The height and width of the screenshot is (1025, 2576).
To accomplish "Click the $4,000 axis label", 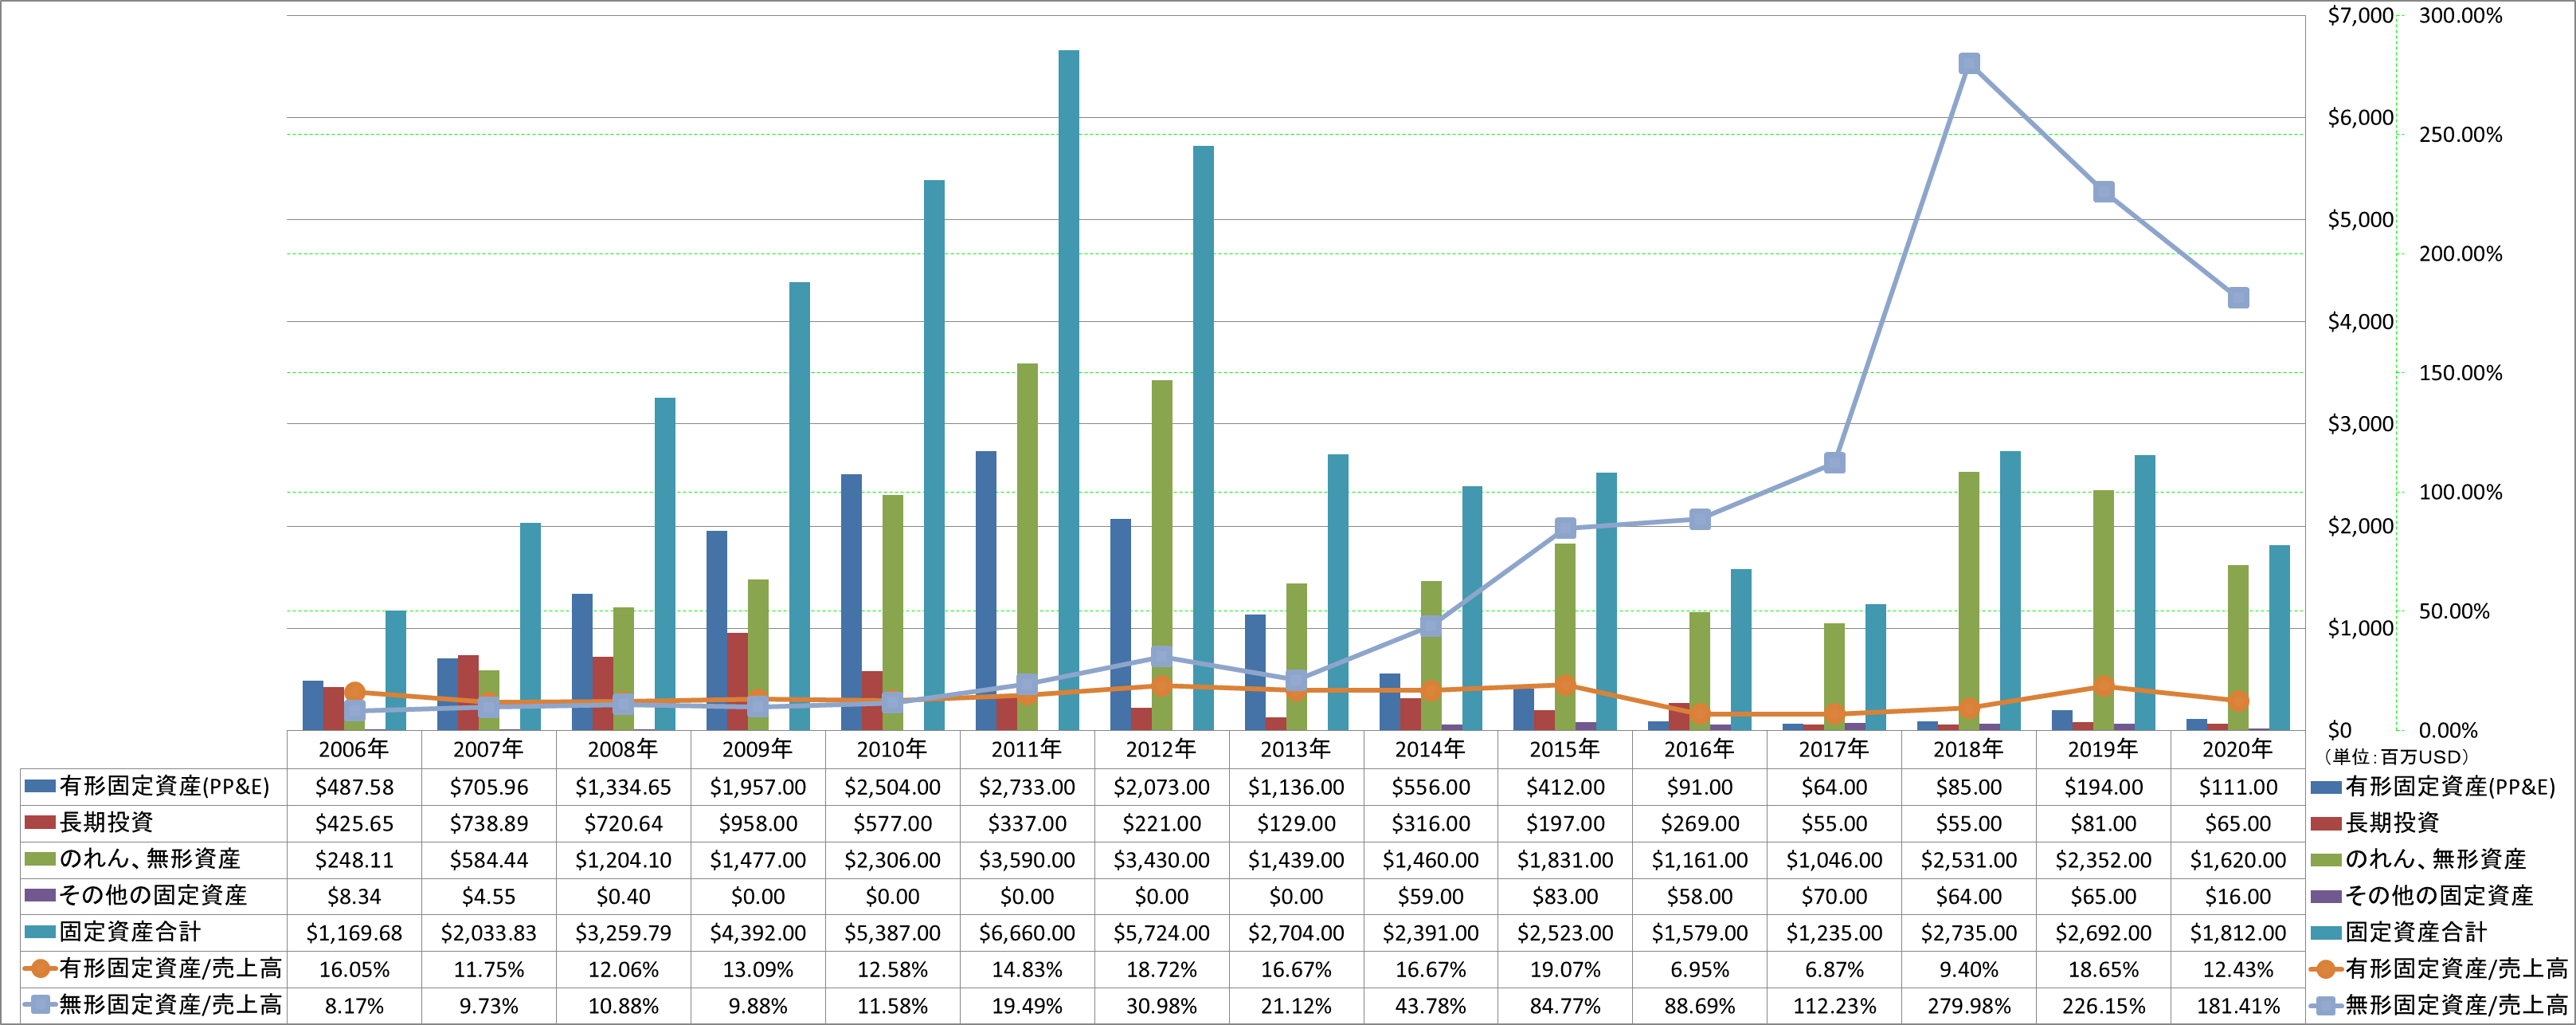I will 2360,322.
